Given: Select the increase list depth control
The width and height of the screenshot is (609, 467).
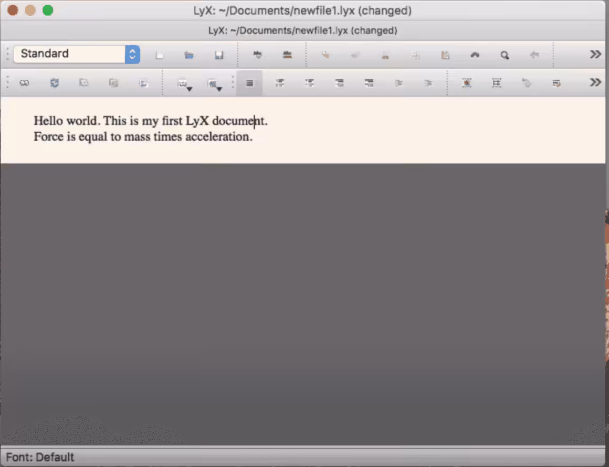Looking at the screenshot, I should [398, 83].
